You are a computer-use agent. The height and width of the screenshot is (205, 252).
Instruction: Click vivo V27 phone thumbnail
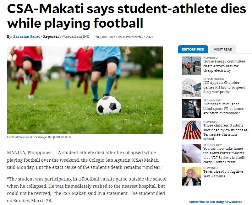(x=191, y=153)
